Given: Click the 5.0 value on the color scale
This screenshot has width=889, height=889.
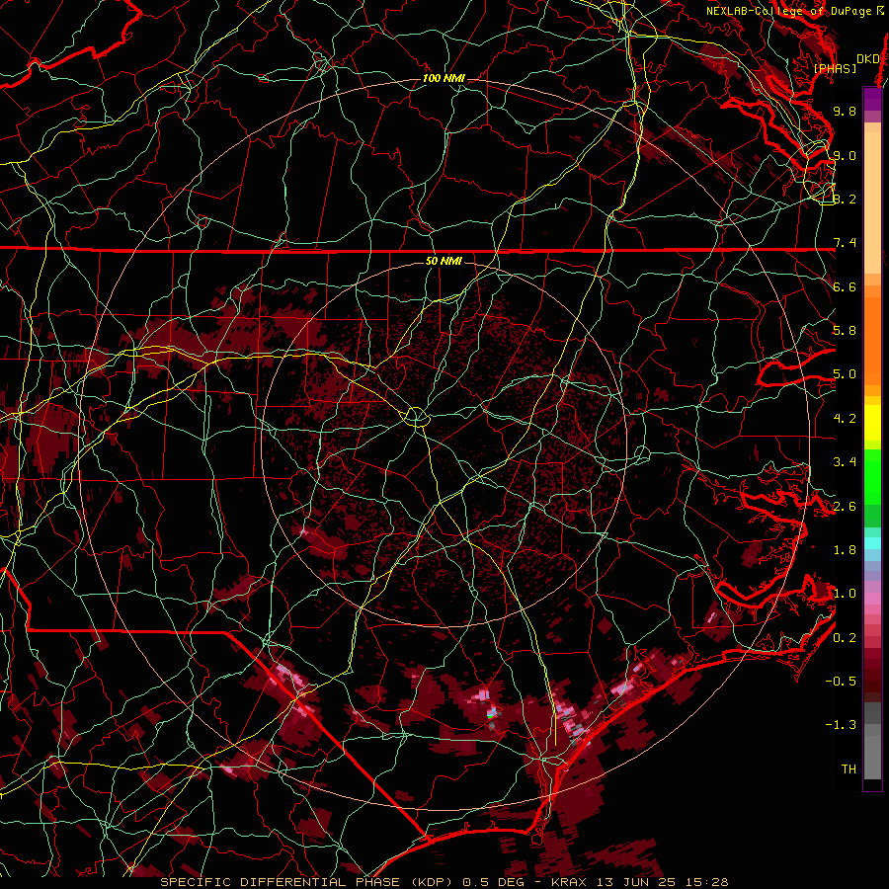Looking at the screenshot, I should 845,374.
